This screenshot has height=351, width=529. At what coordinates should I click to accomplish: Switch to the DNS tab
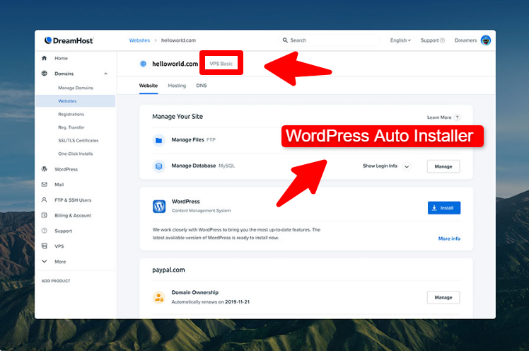202,86
